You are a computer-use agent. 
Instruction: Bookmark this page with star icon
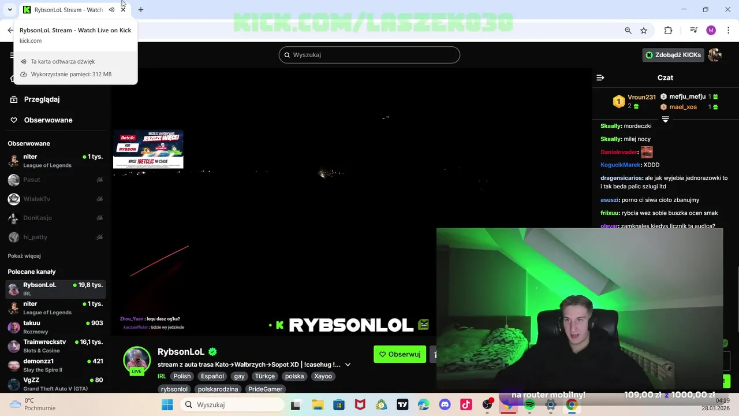pyautogui.click(x=644, y=31)
